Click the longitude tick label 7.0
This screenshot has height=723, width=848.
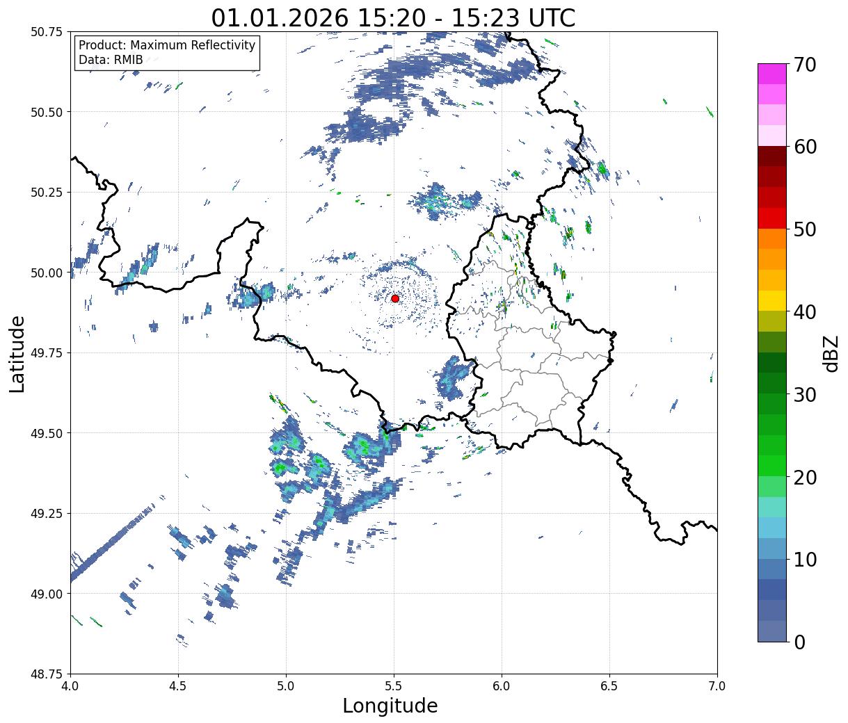[x=717, y=686]
